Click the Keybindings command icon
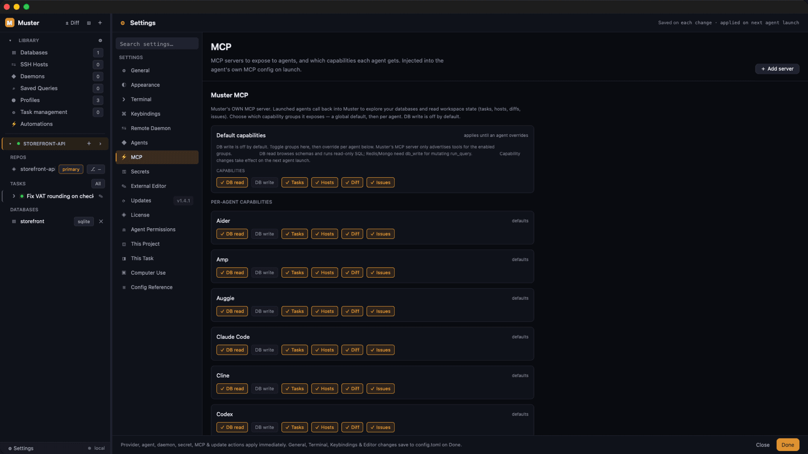Image resolution: width=808 pixels, height=454 pixels. (x=124, y=114)
